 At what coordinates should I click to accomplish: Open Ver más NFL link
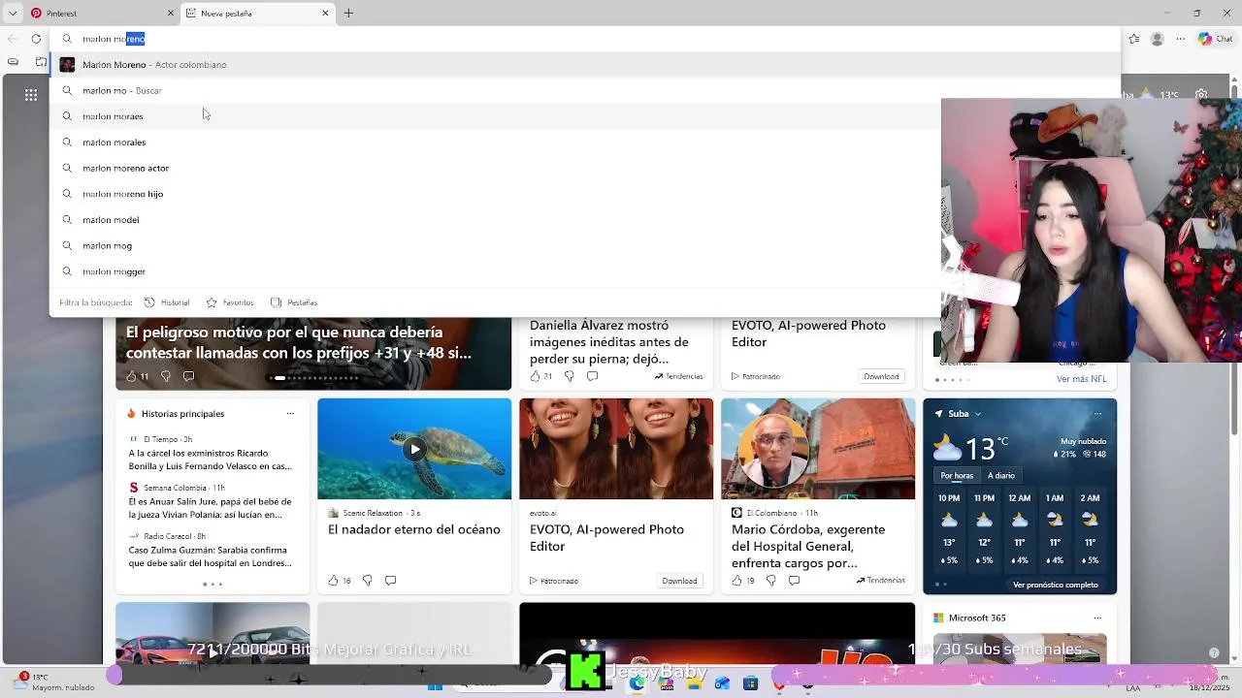point(1081,379)
